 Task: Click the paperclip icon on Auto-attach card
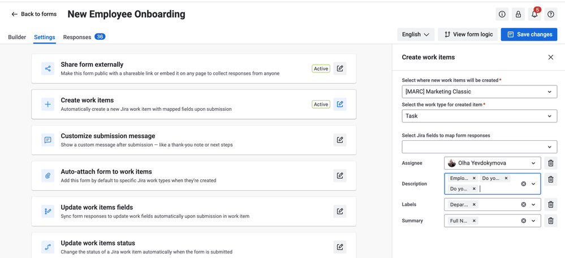coord(48,175)
